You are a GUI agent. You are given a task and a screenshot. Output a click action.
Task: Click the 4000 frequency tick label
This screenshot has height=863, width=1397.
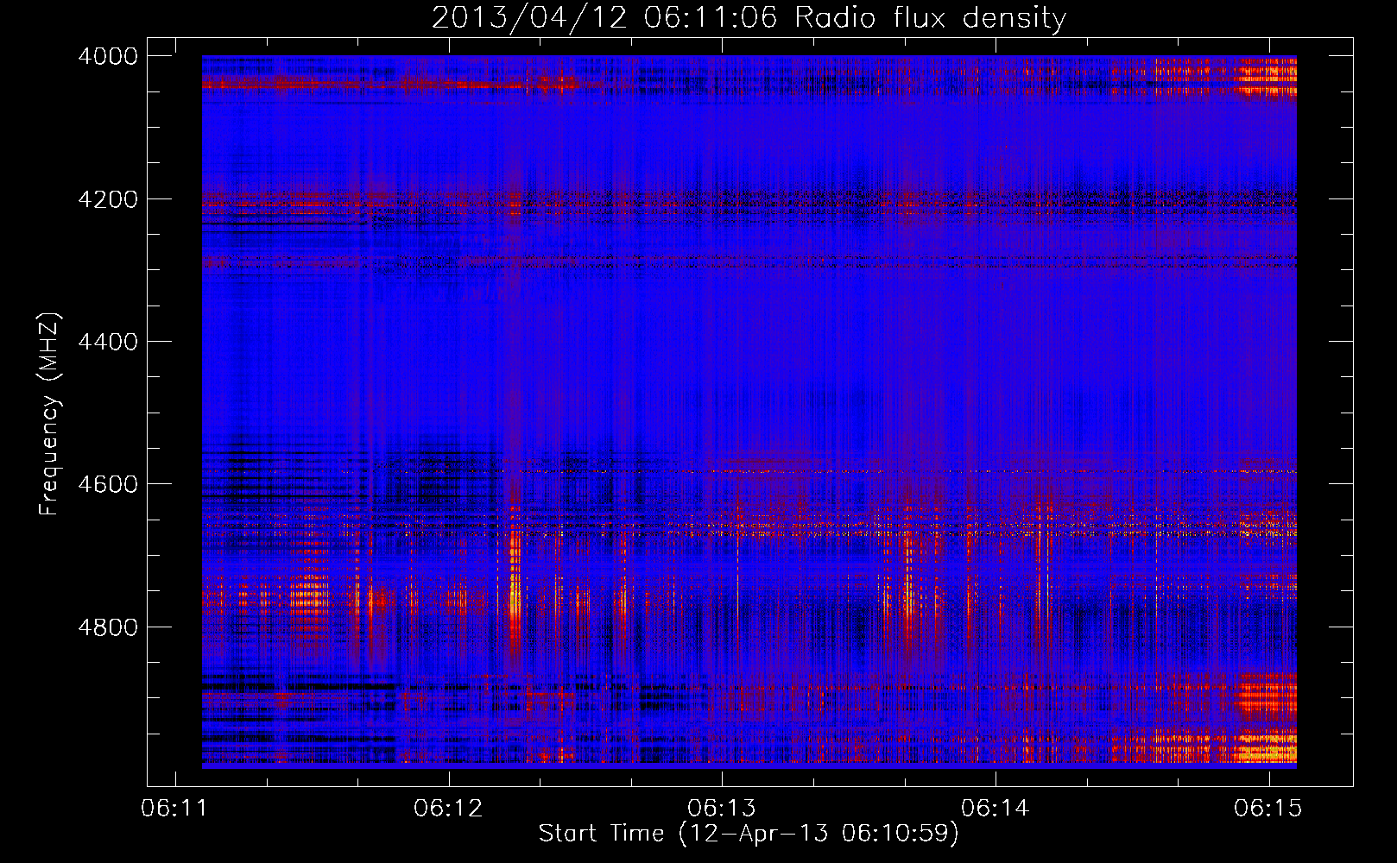point(108,56)
